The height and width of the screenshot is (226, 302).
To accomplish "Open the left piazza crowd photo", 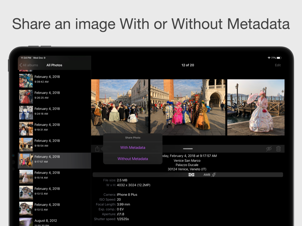I will pos(119,107).
